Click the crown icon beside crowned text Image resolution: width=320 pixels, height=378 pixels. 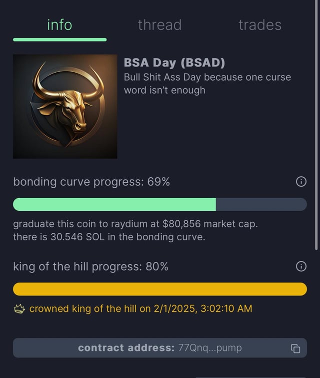[x=19, y=309]
